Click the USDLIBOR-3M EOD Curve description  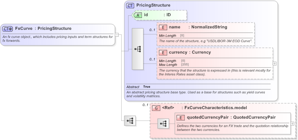[206, 41]
